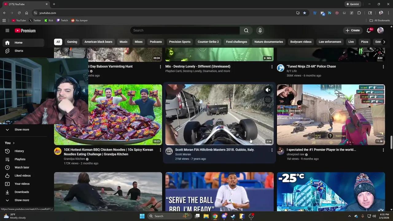Unmute the Scott Moran preview video

pyautogui.click(x=268, y=90)
